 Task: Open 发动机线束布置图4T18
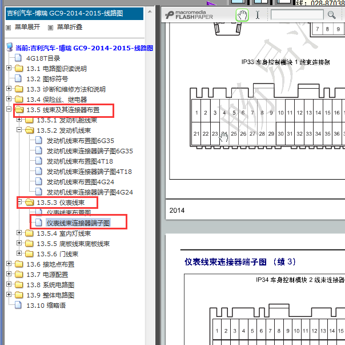pos(79,161)
